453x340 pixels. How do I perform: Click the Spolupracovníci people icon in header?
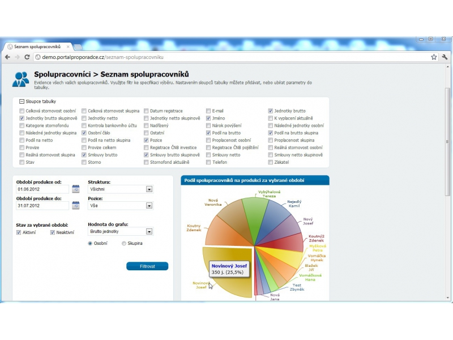(21, 79)
